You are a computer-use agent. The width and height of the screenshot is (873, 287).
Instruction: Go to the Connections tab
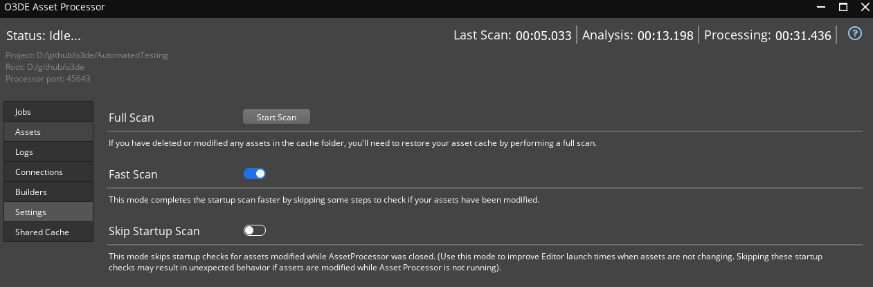click(48, 172)
